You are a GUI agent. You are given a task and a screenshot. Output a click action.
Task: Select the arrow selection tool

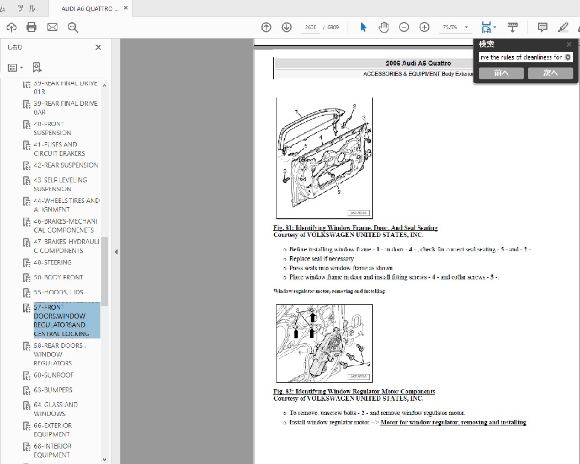363,28
